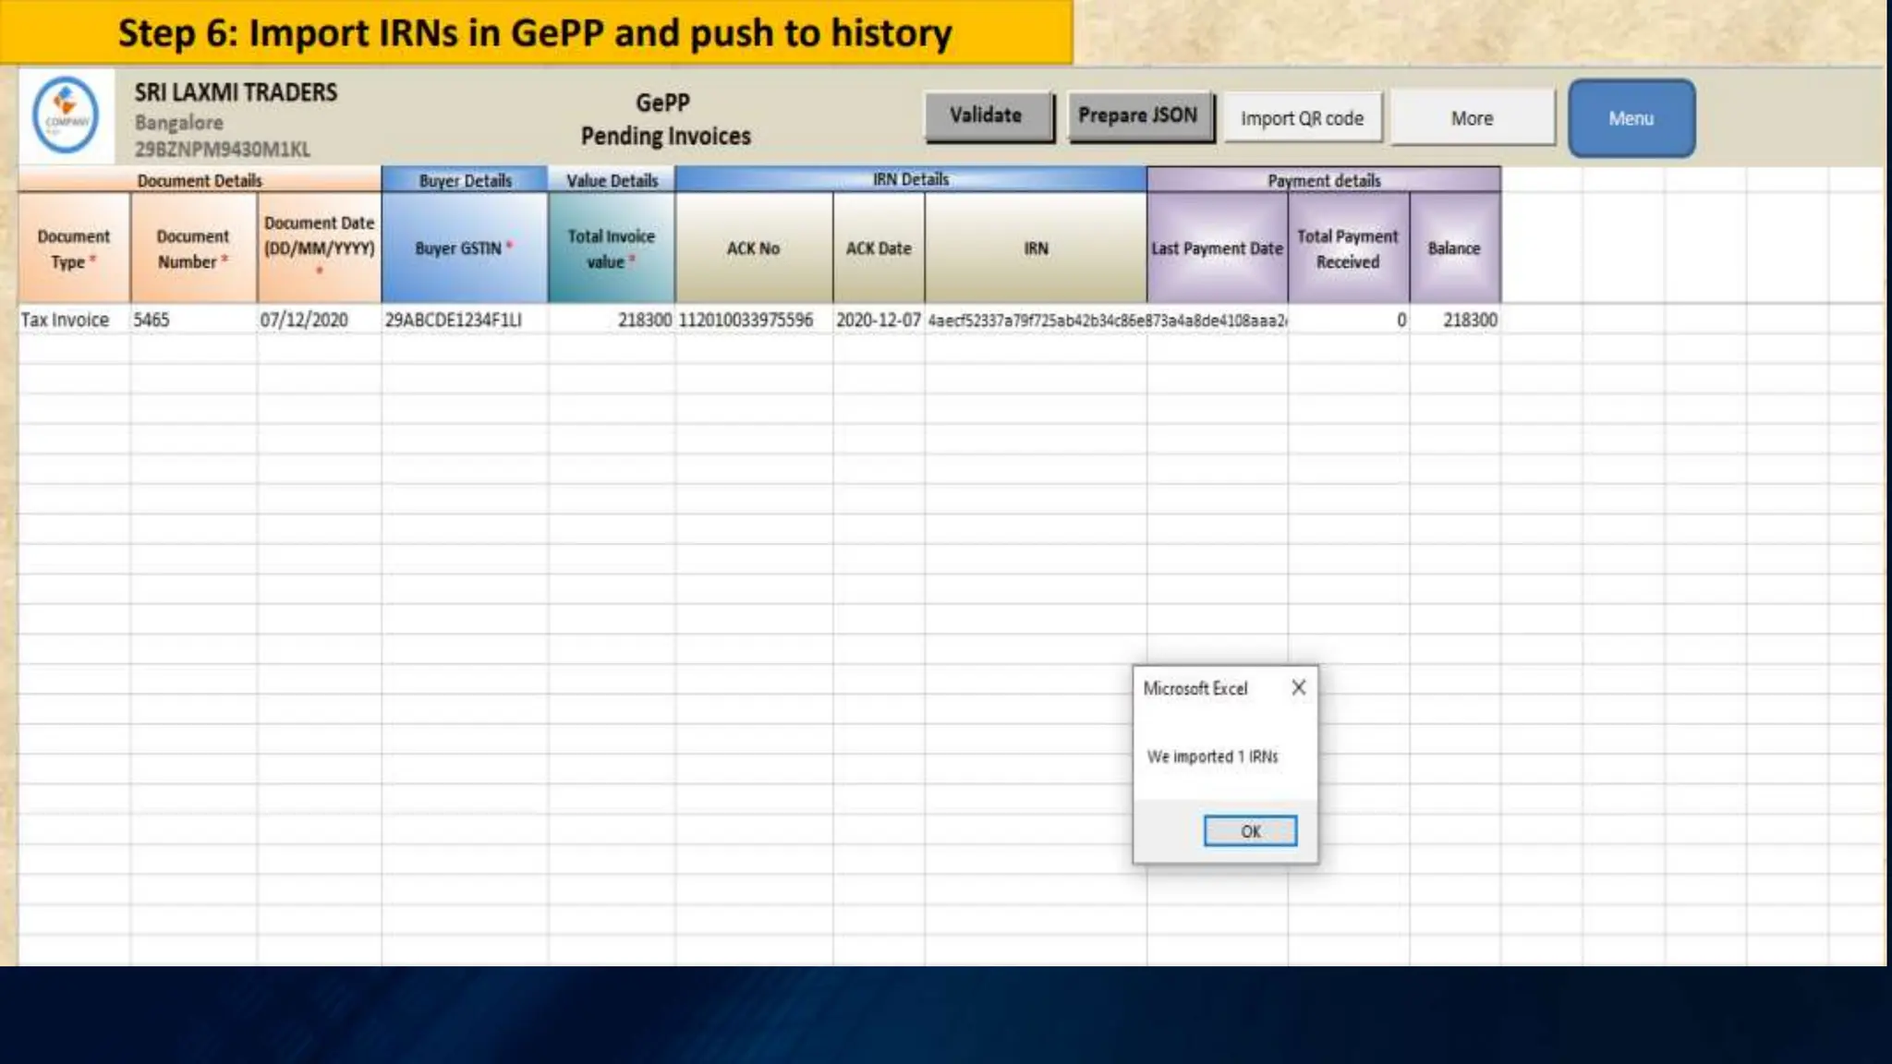Open the More options button
The height and width of the screenshot is (1064, 1892).
(1472, 118)
